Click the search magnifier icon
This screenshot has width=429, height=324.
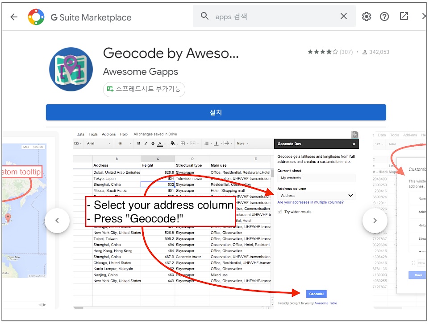(x=204, y=16)
